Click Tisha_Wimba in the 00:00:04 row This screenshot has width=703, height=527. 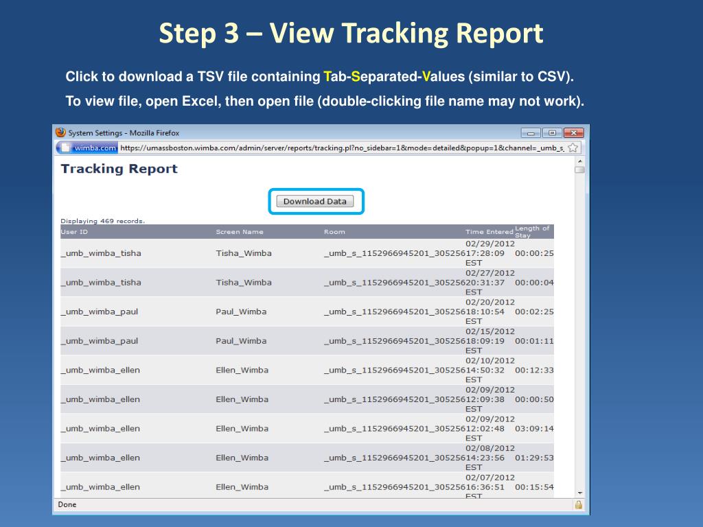244,282
